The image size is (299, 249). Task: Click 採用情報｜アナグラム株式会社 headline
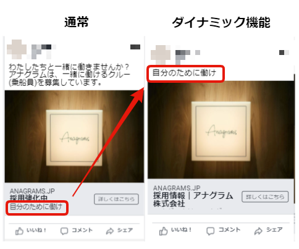(x=193, y=200)
